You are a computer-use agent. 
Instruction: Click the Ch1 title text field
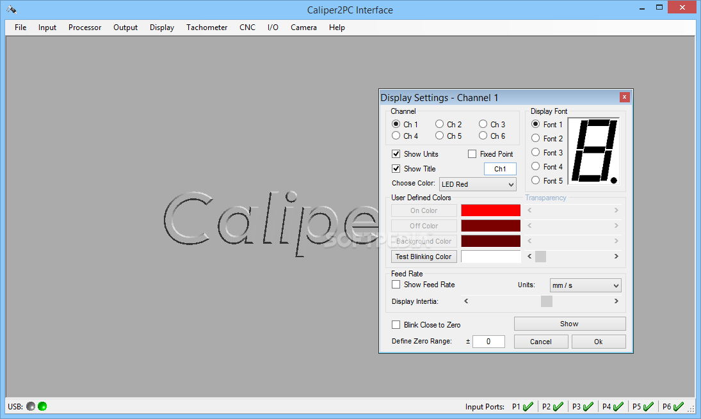click(500, 169)
